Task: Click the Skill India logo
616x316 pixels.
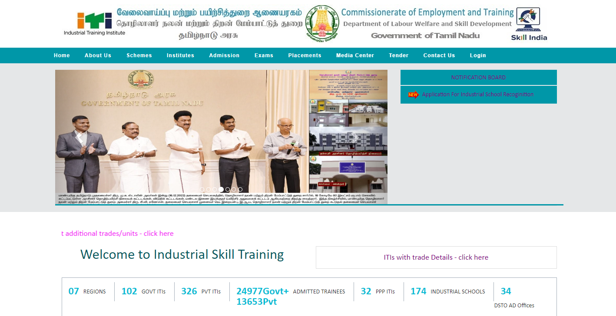Action: [529, 24]
